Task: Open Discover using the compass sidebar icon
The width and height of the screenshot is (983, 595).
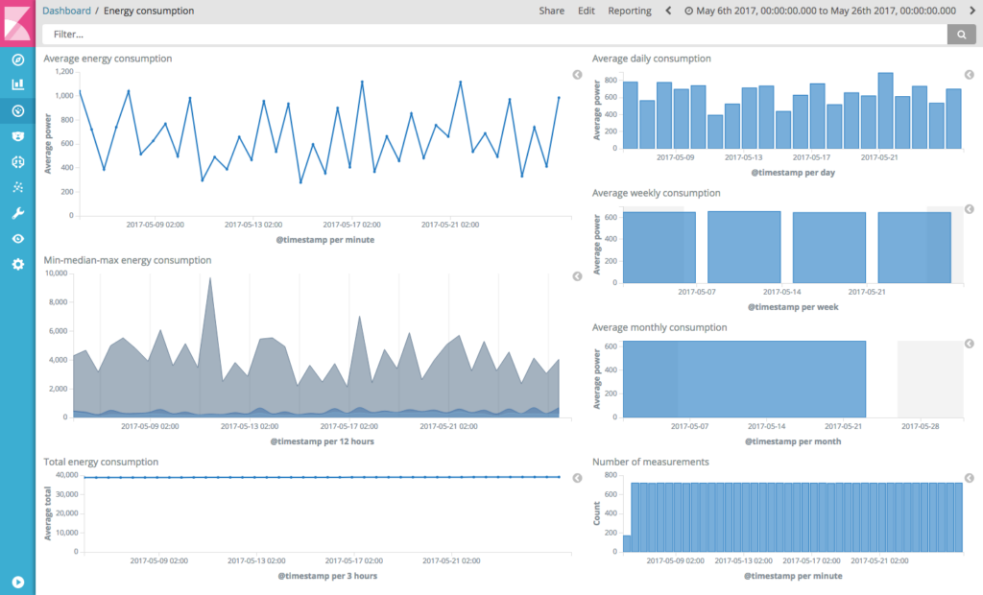Action: (x=16, y=60)
